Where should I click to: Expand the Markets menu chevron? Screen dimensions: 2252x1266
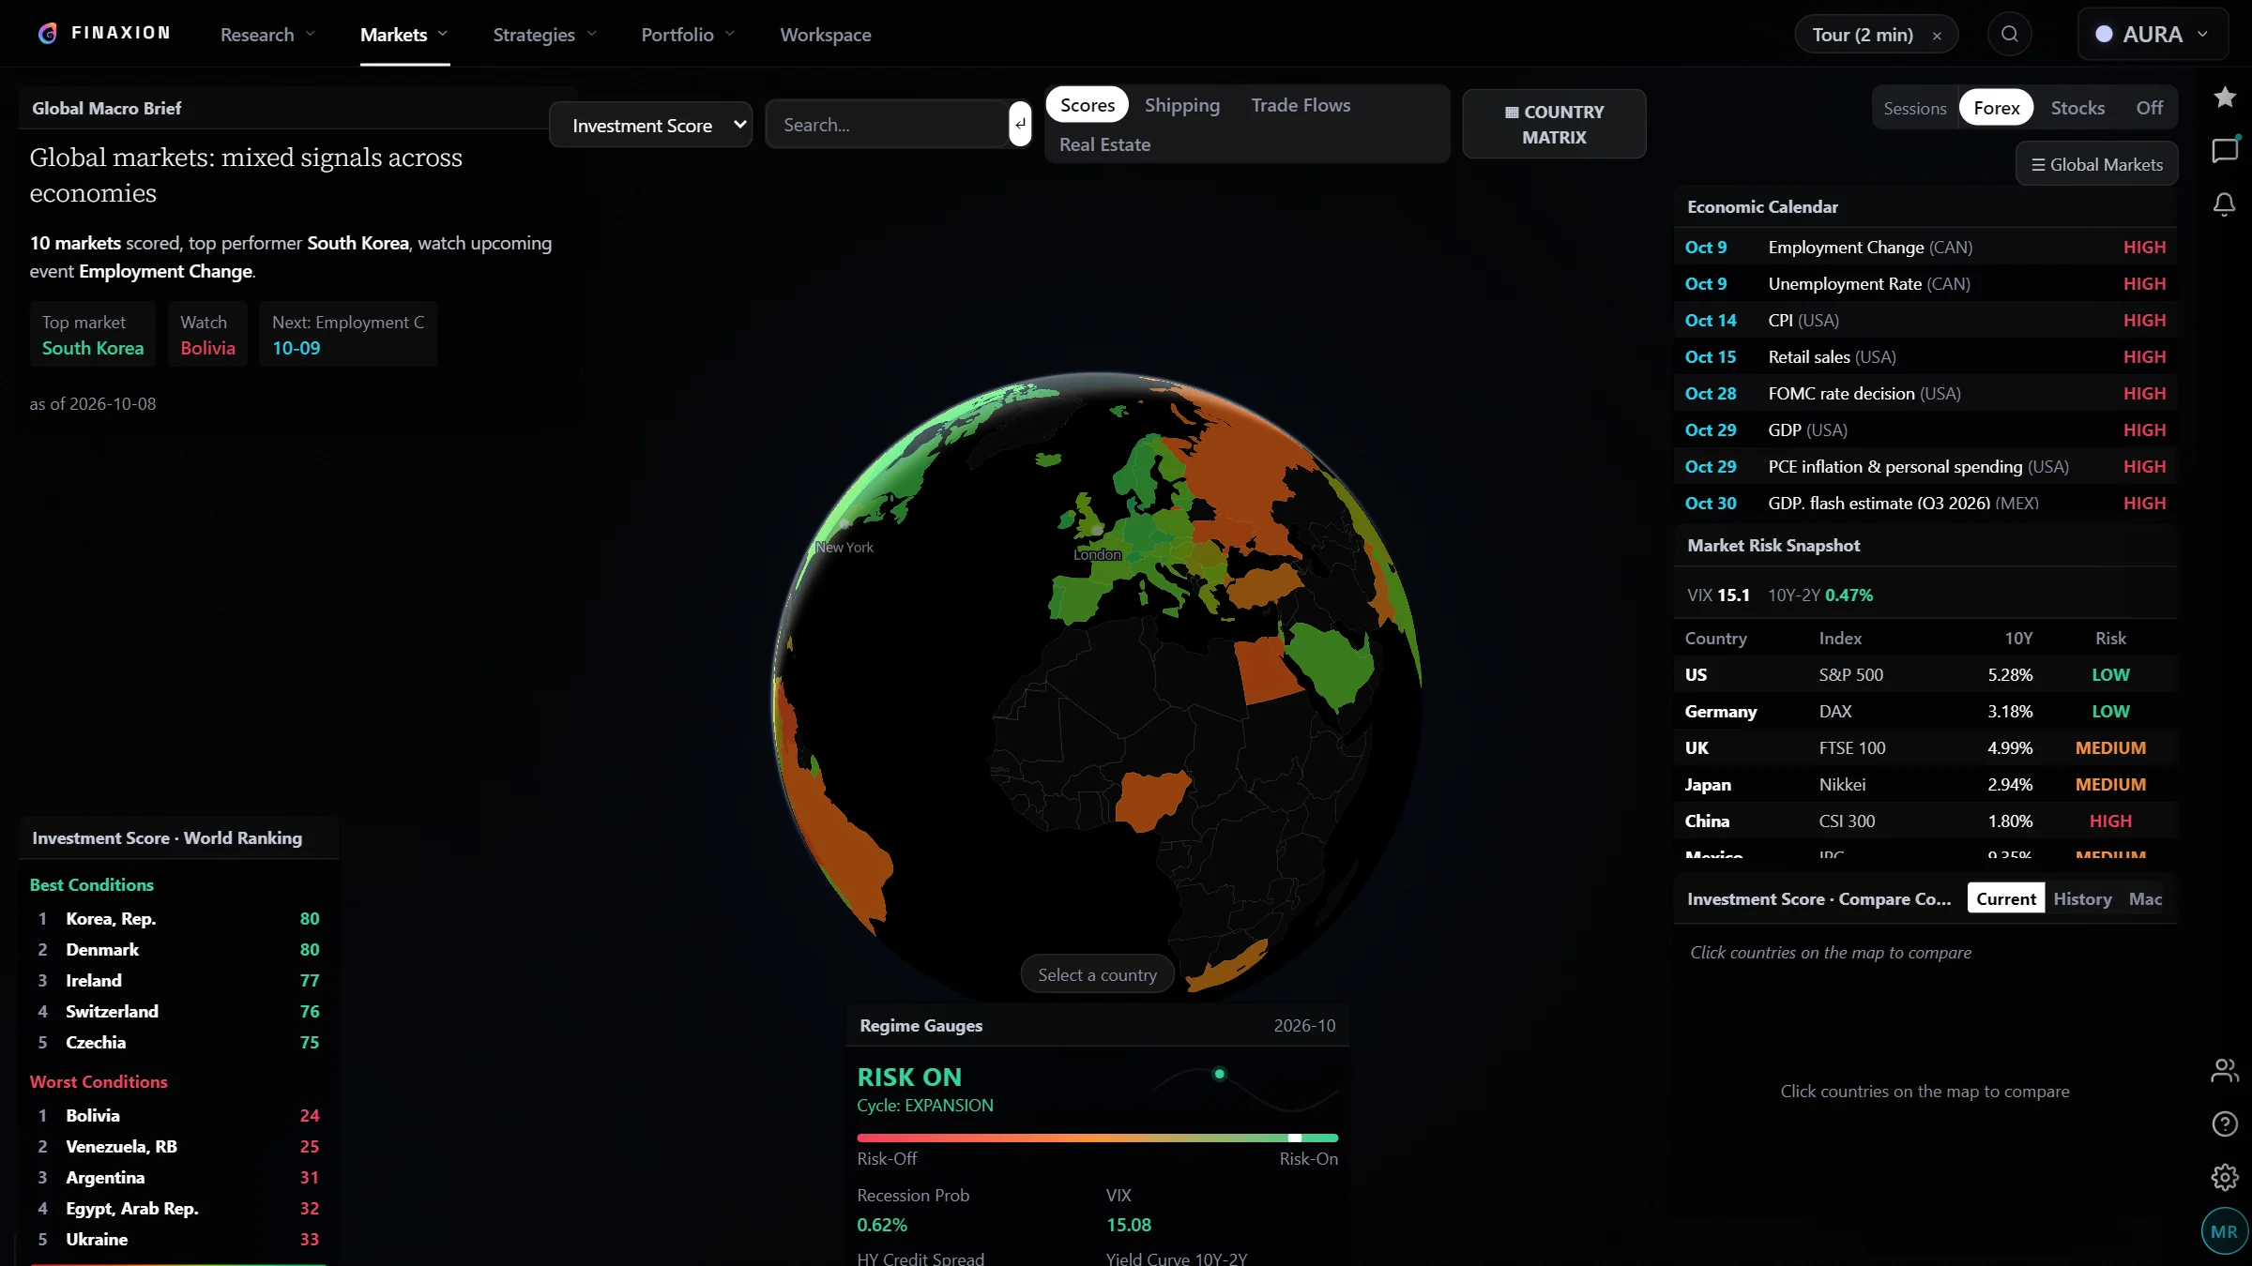coord(443,34)
